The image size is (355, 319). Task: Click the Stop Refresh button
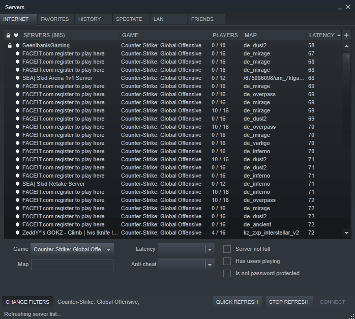(288, 302)
